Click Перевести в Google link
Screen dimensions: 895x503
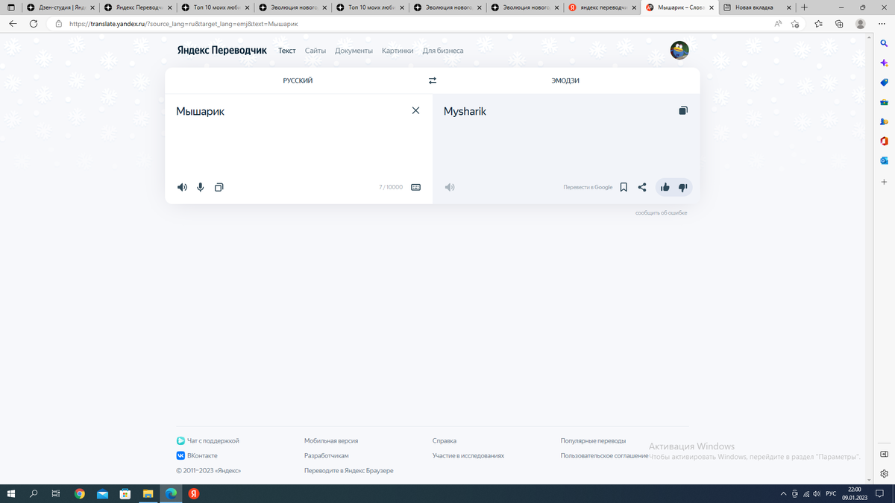(588, 187)
